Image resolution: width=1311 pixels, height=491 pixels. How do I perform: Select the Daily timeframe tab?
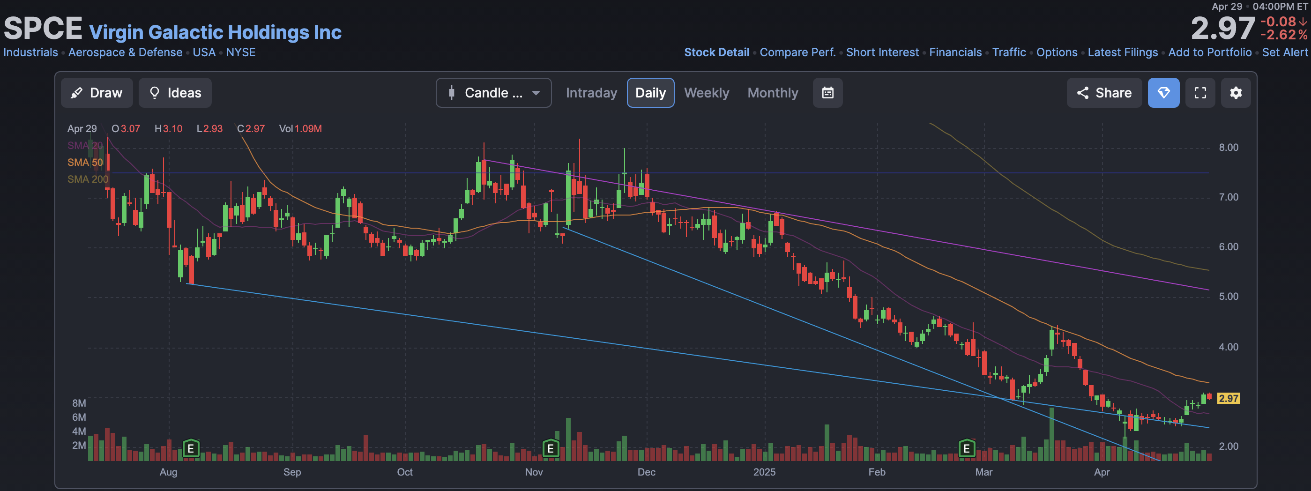(650, 93)
